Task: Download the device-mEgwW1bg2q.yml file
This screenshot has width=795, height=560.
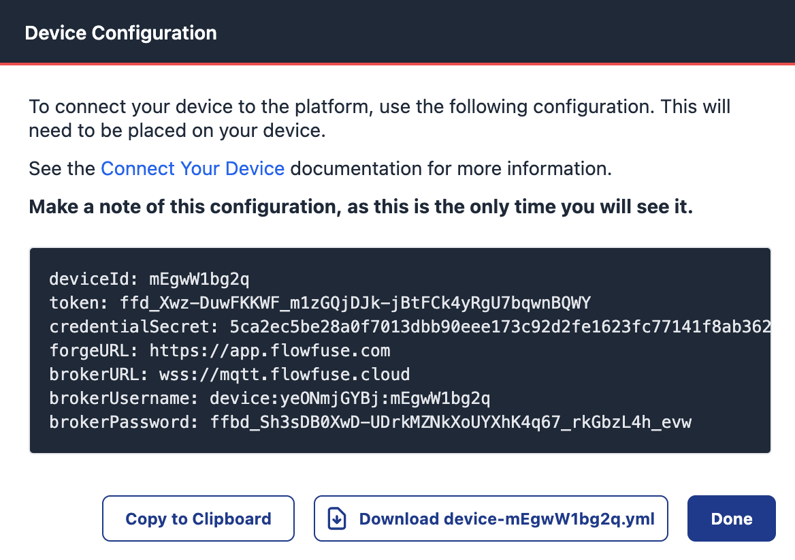Action: (x=490, y=518)
